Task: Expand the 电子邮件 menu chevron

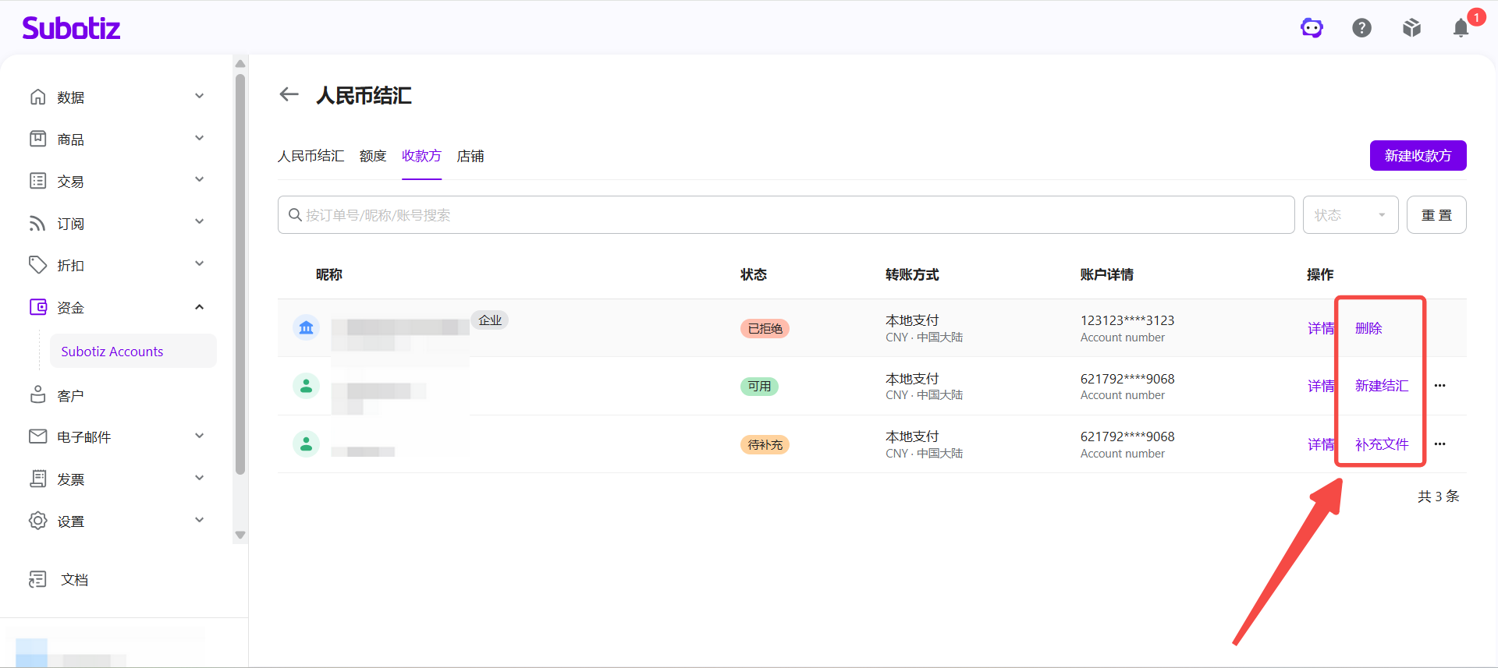Action: pos(199,436)
